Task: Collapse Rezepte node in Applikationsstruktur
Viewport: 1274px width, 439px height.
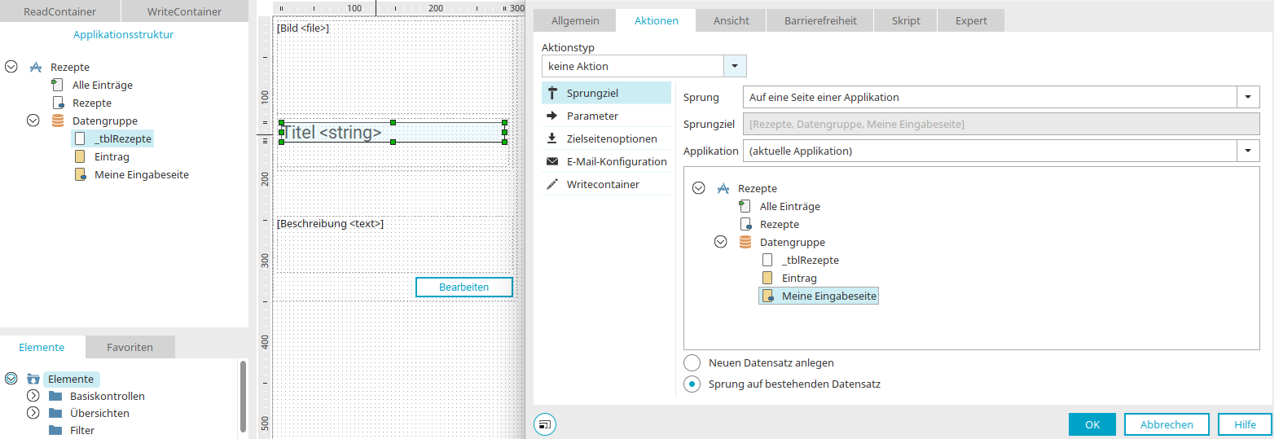Action: pyautogui.click(x=11, y=68)
